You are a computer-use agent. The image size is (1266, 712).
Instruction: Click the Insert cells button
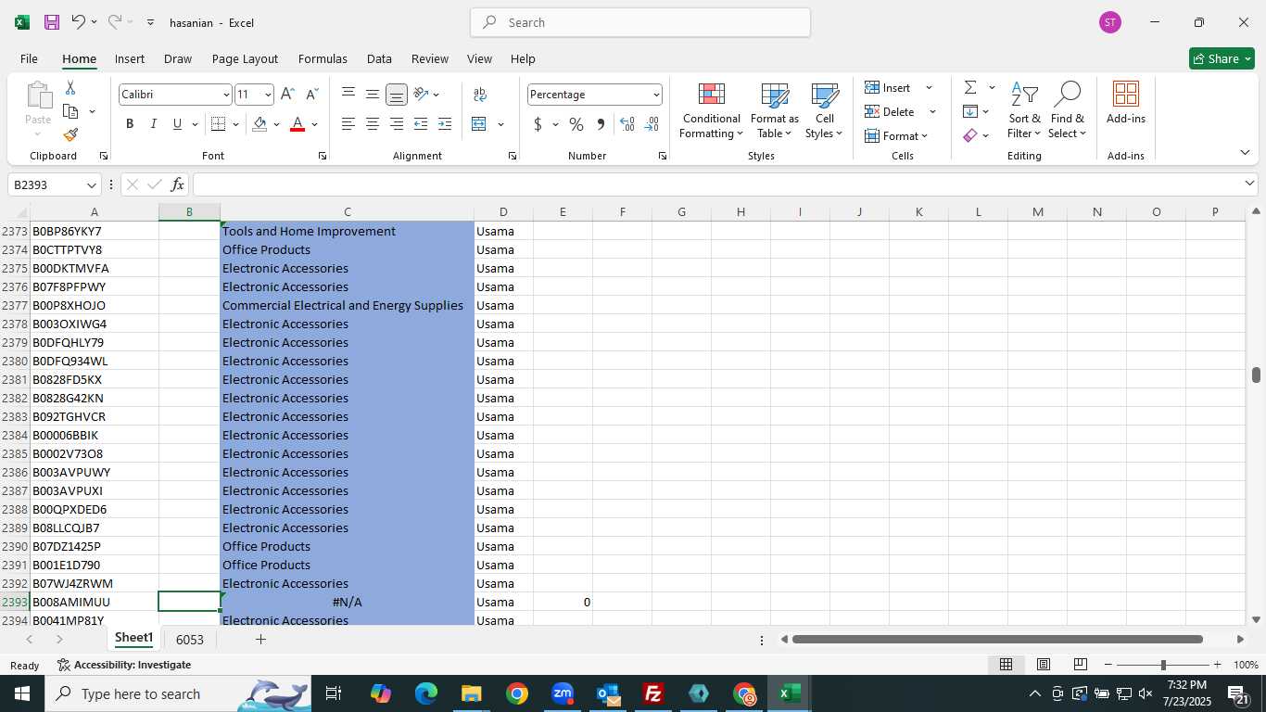point(888,88)
